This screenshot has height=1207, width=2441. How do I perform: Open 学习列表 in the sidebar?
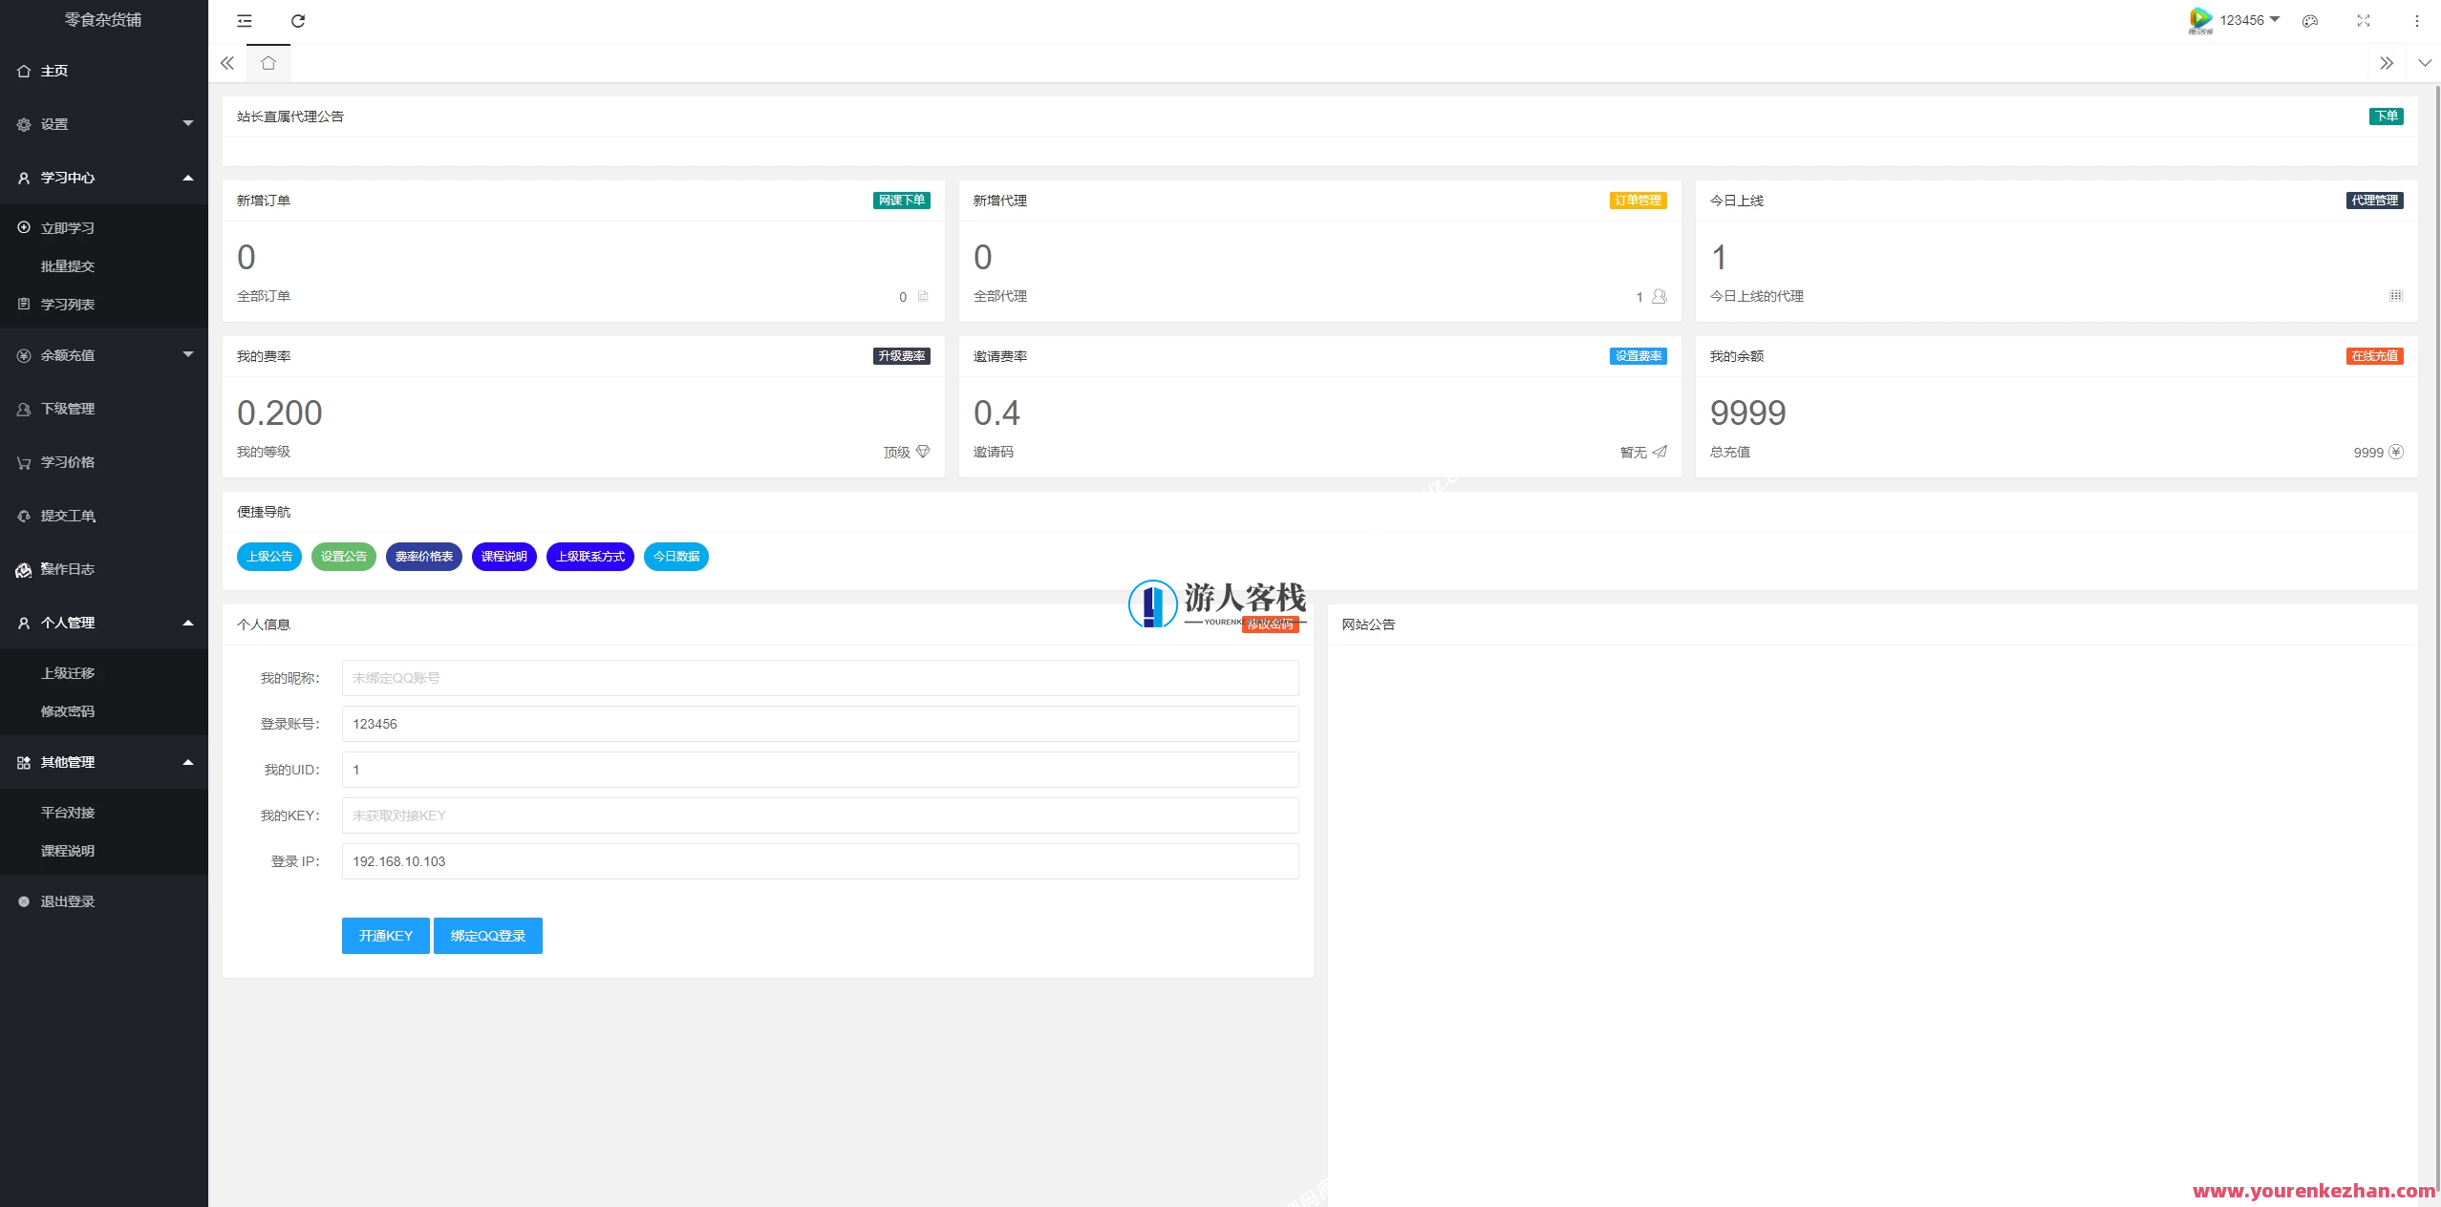pyautogui.click(x=68, y=305)
